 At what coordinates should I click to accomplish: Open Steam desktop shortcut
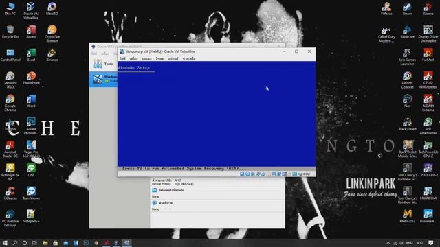pyautogui.click(x=407, y=9)
